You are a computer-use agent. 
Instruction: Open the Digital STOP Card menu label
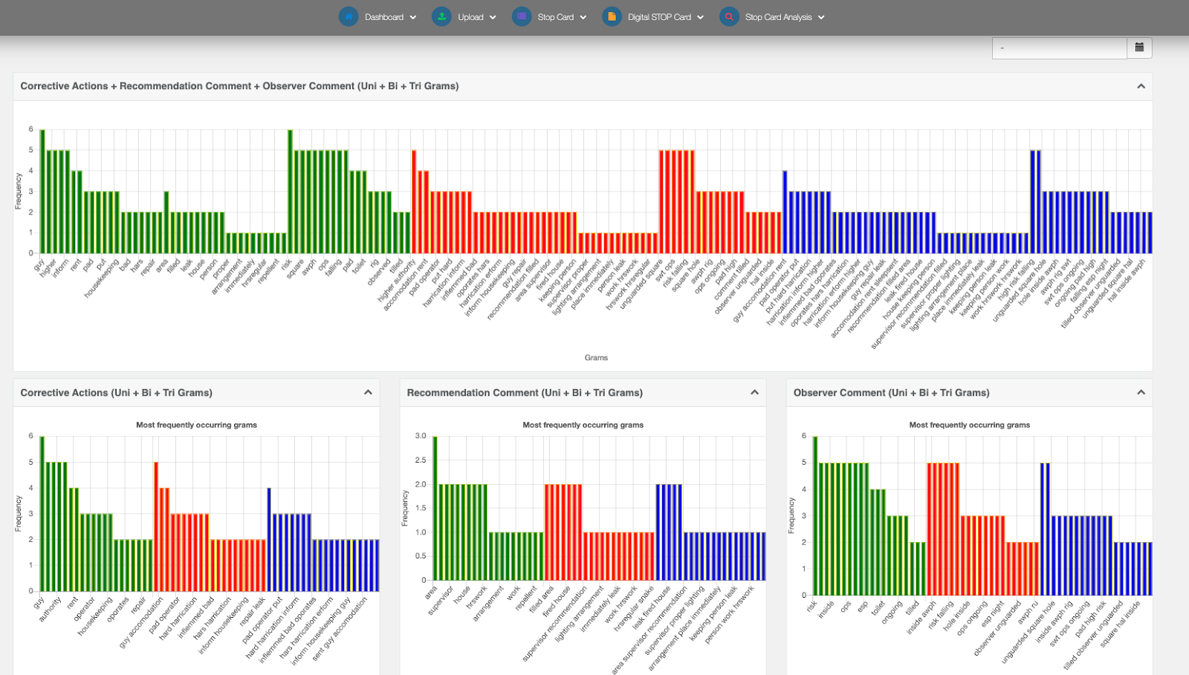pyautogui.click(x=659, y=17)
